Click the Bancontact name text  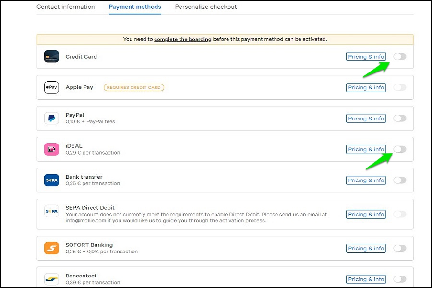click(x=81, y=276)
